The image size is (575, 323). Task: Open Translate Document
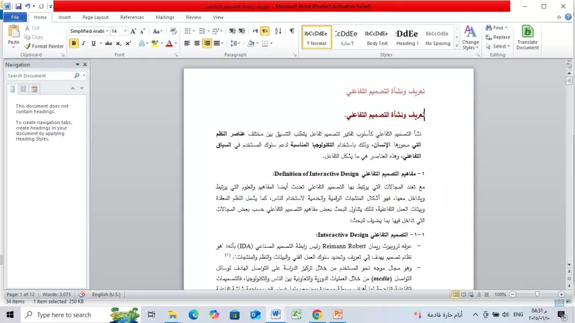pos(527,37)
